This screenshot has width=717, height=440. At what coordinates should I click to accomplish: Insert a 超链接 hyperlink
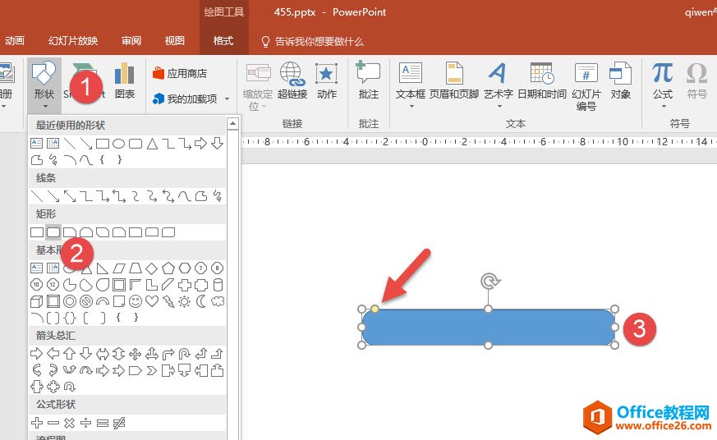[x=292, y=81]
